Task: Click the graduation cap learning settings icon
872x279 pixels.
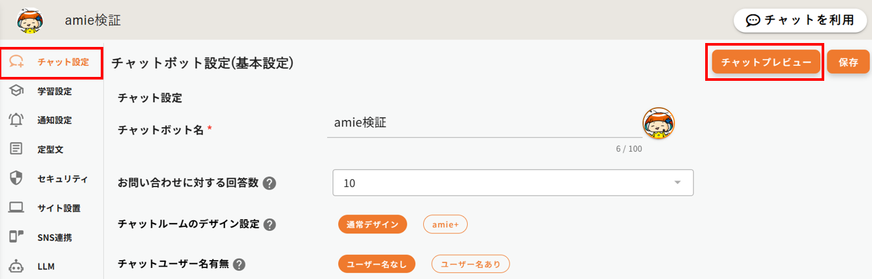Action: [x=16, y=91]
